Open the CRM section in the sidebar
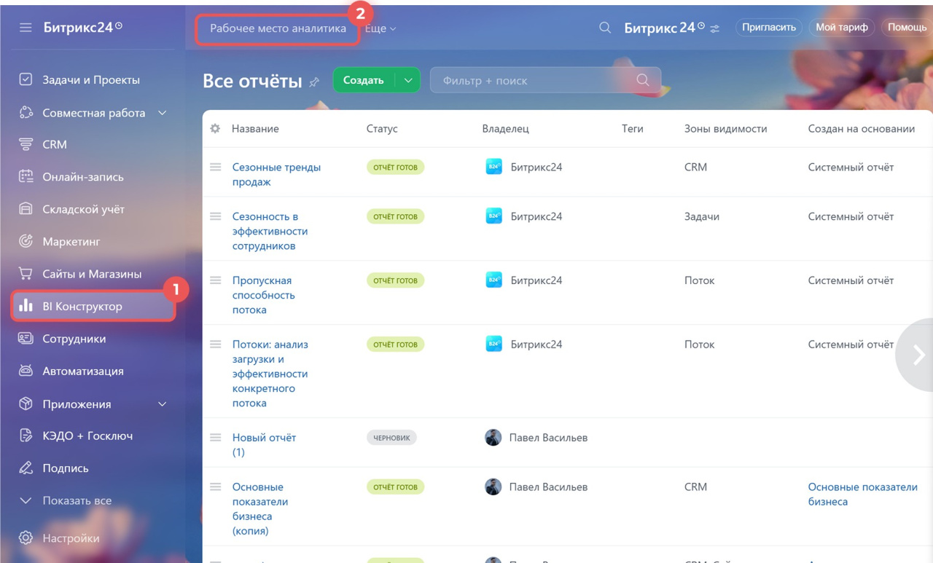The height and width of the screenshot is (563, 933). pyautogui.click(x=55, y=144)
